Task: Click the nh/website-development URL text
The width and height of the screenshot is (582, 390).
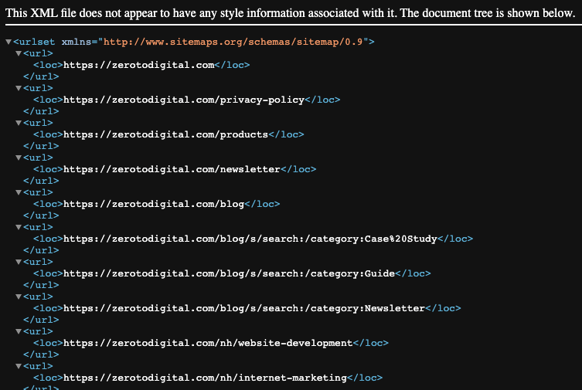Action: point(207,343)
